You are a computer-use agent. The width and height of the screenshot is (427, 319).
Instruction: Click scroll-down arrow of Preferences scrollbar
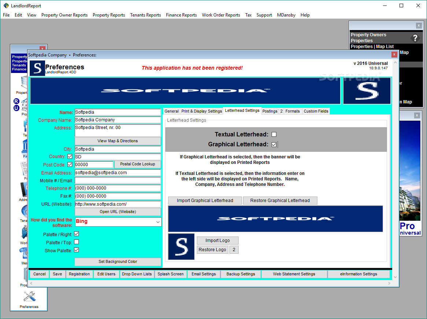pos(395,277)
